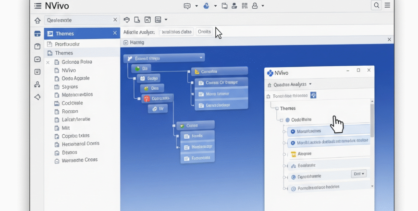The height and width of the screenshot is (211, 418).
Task: Select the red-icon node in the diagram
Action: [x=158, y=98]
